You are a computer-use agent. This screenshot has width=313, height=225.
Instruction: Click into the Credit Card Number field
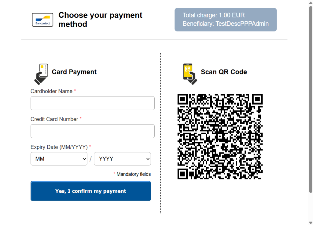click(92, 131)
